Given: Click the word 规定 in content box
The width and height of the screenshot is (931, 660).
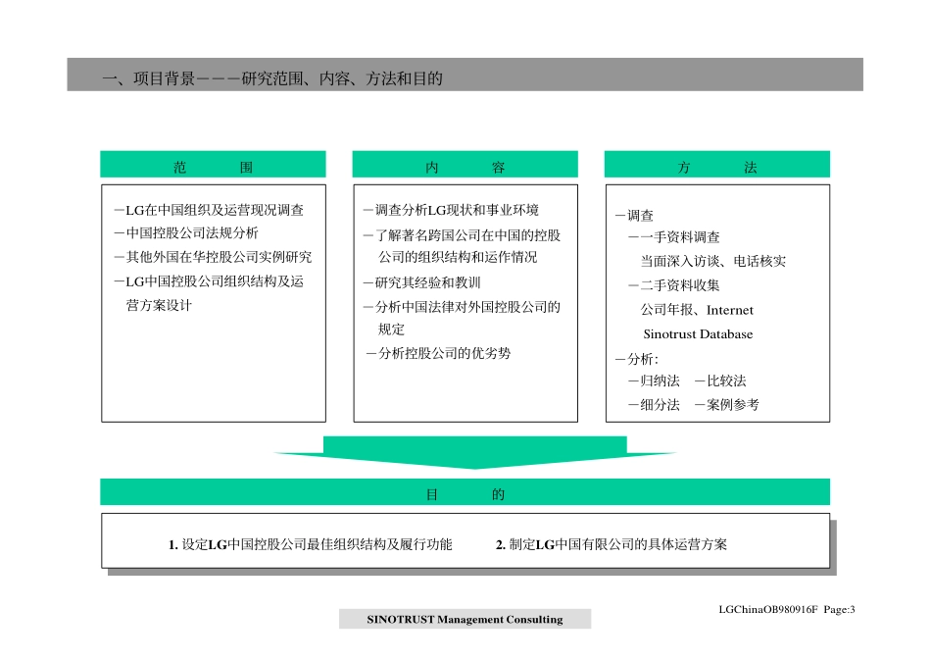Looking at the screenshot, I should (x=391, y=330).
